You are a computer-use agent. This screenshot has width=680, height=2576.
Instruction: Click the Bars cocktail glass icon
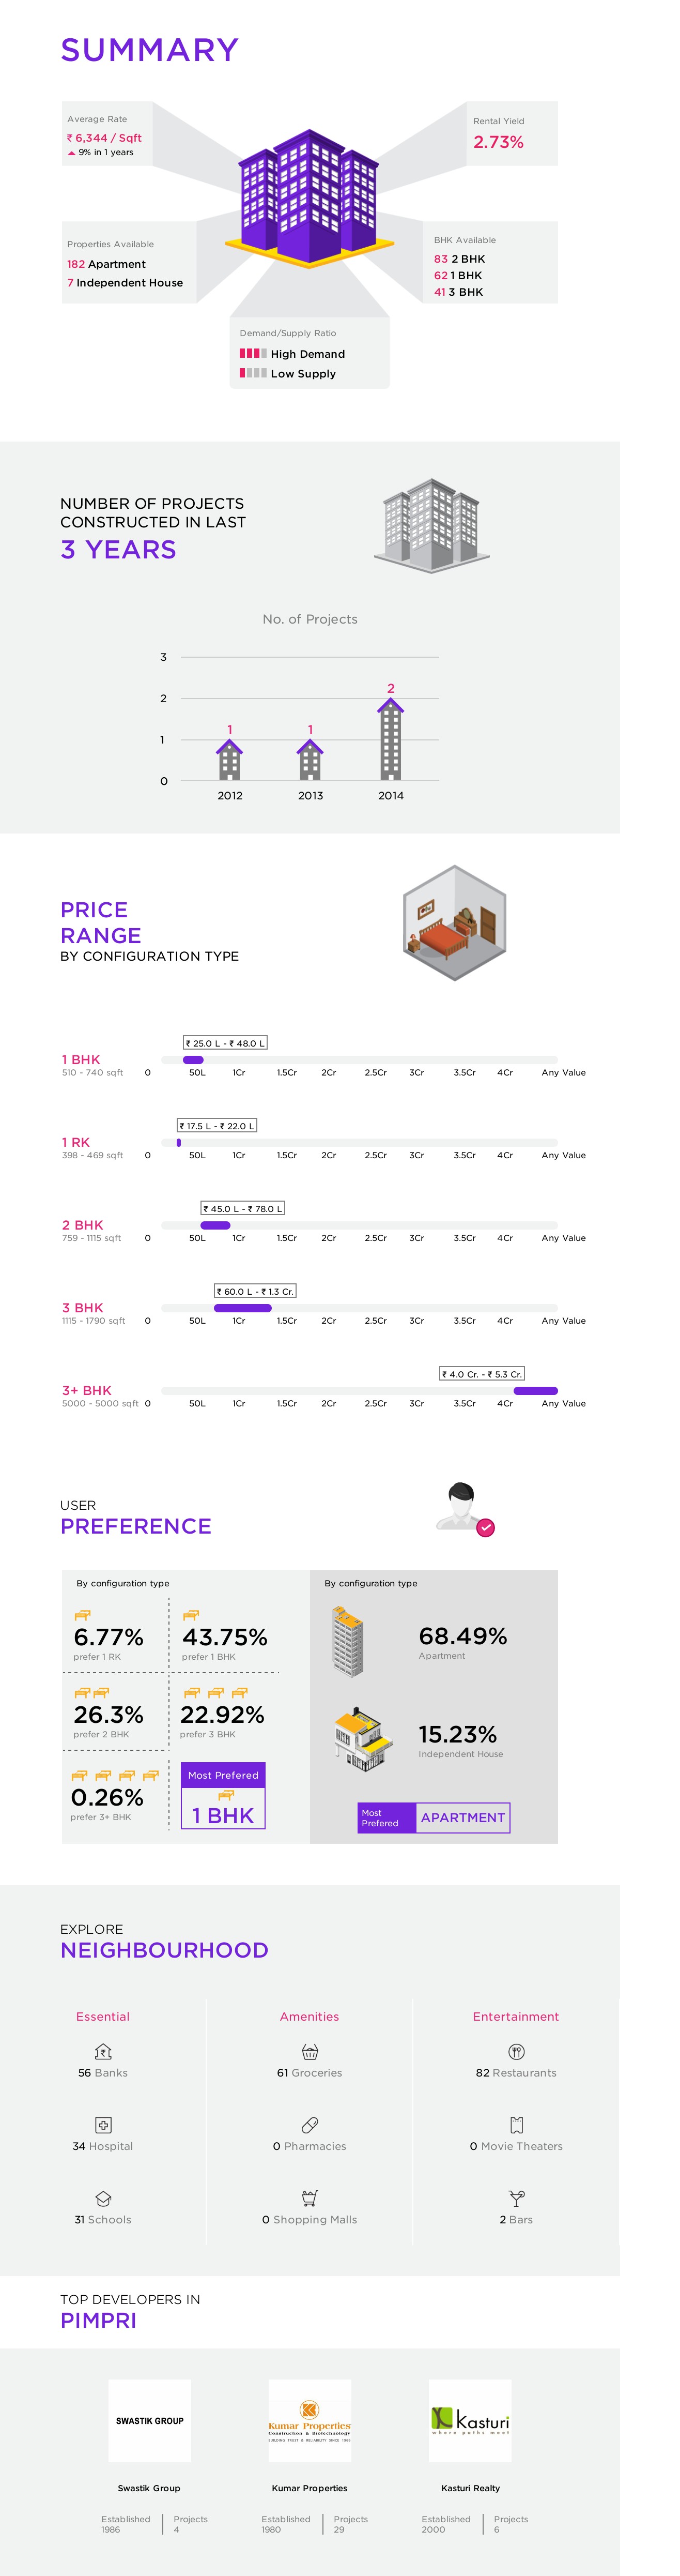click(516, 2198)
